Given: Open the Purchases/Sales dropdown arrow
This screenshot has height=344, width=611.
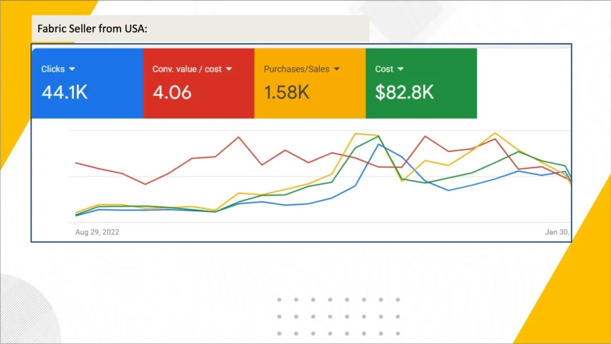Looking at the screenshot, I should (337, 69).
